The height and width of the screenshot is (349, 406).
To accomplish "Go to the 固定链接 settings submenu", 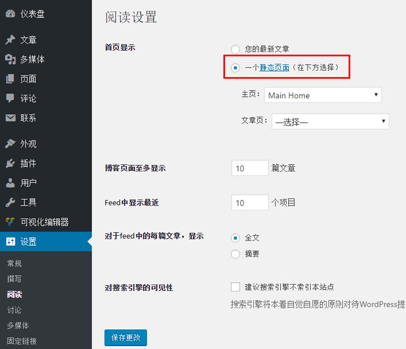I will (x=22, y=341).
